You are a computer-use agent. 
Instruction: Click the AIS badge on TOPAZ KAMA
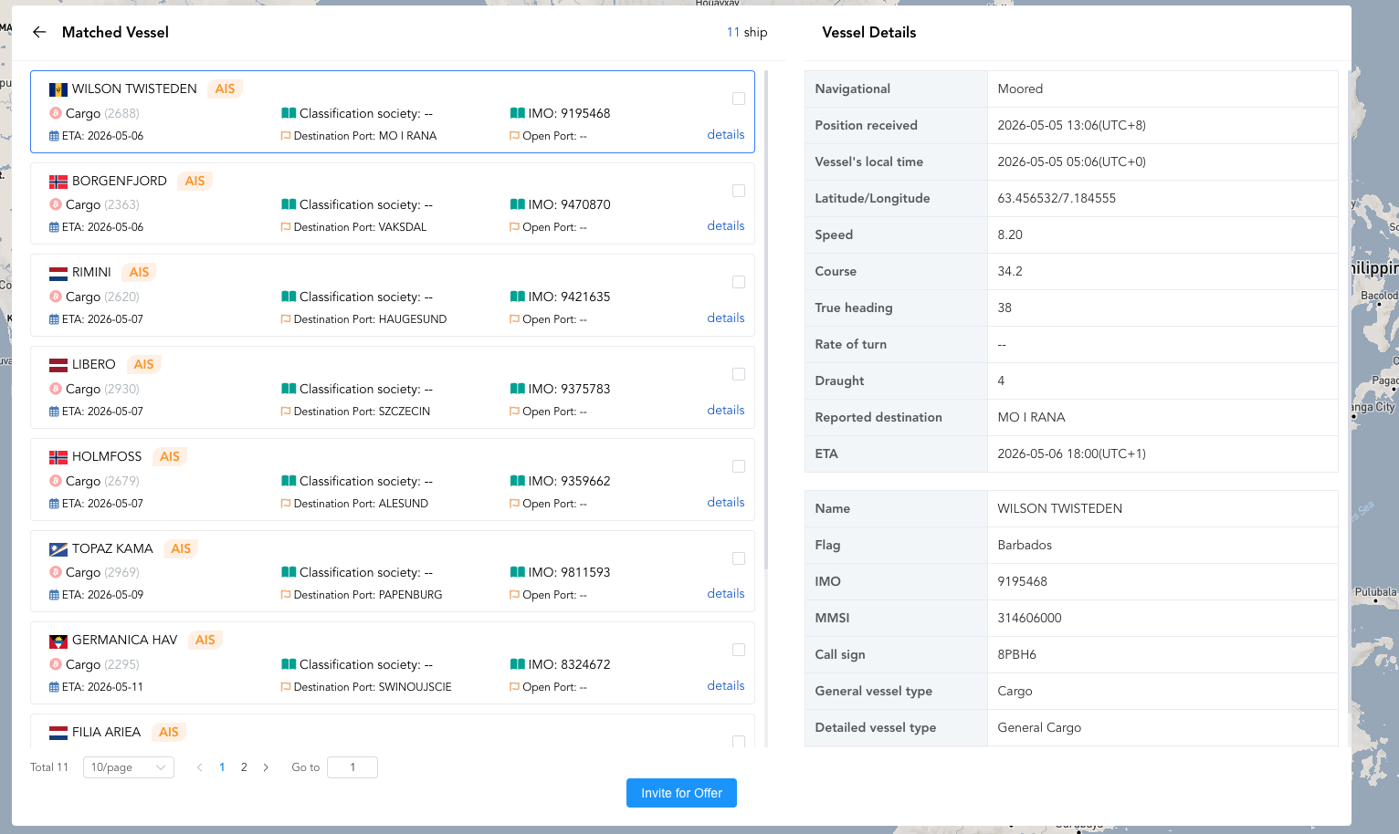pyautogui.click(x=181, y=548)
